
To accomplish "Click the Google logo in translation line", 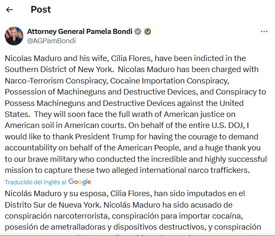I will (80, 182).
